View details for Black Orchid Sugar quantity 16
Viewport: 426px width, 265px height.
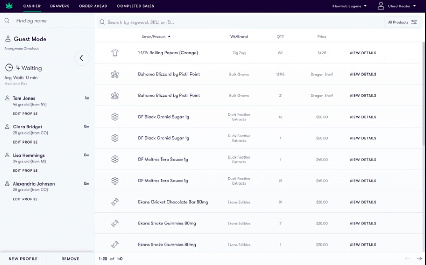coord(363,117)
